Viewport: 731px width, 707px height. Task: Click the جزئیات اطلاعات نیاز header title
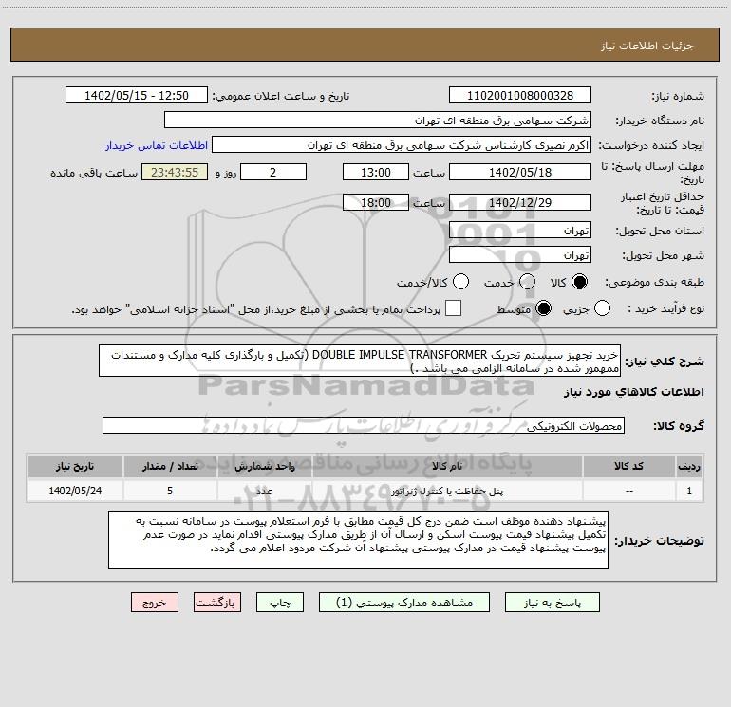[647, 46]
